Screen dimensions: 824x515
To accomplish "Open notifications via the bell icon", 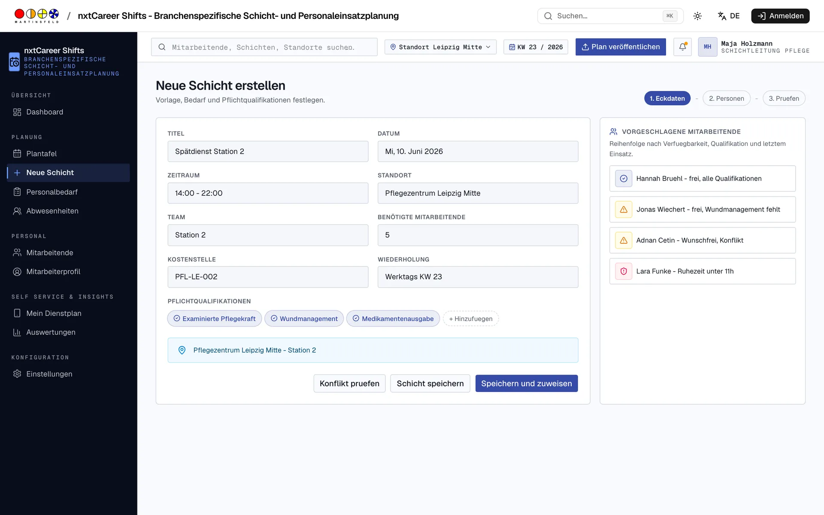I will tap(682, 47).
